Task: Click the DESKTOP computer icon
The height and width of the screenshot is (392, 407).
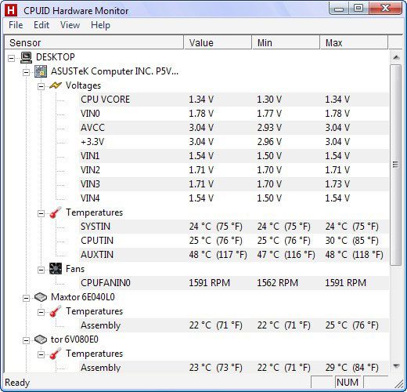Action: click(x=27, y=57)
